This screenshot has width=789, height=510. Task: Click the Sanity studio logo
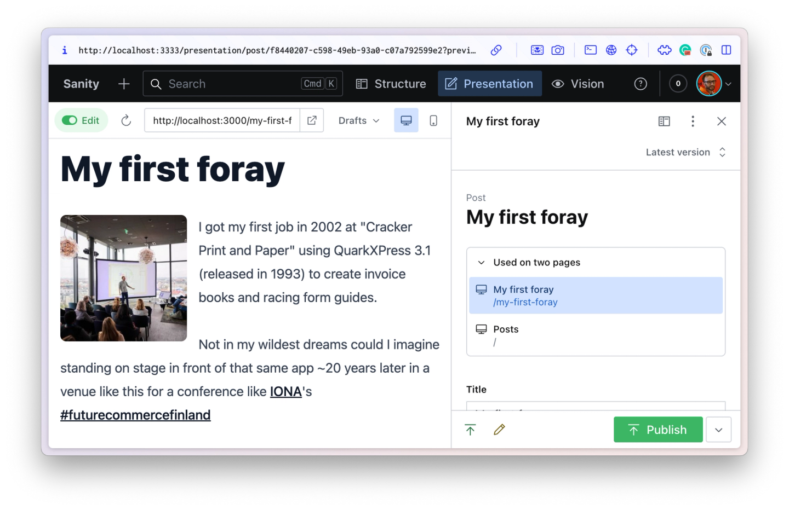[81, 84]
